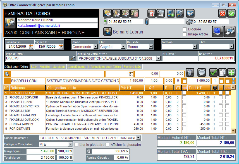
Task: Click the Bernard Lebrun user avatar icon
Action: 107,32
